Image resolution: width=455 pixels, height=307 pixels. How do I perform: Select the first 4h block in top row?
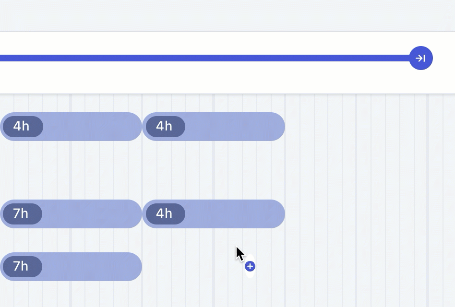[91, 127]
